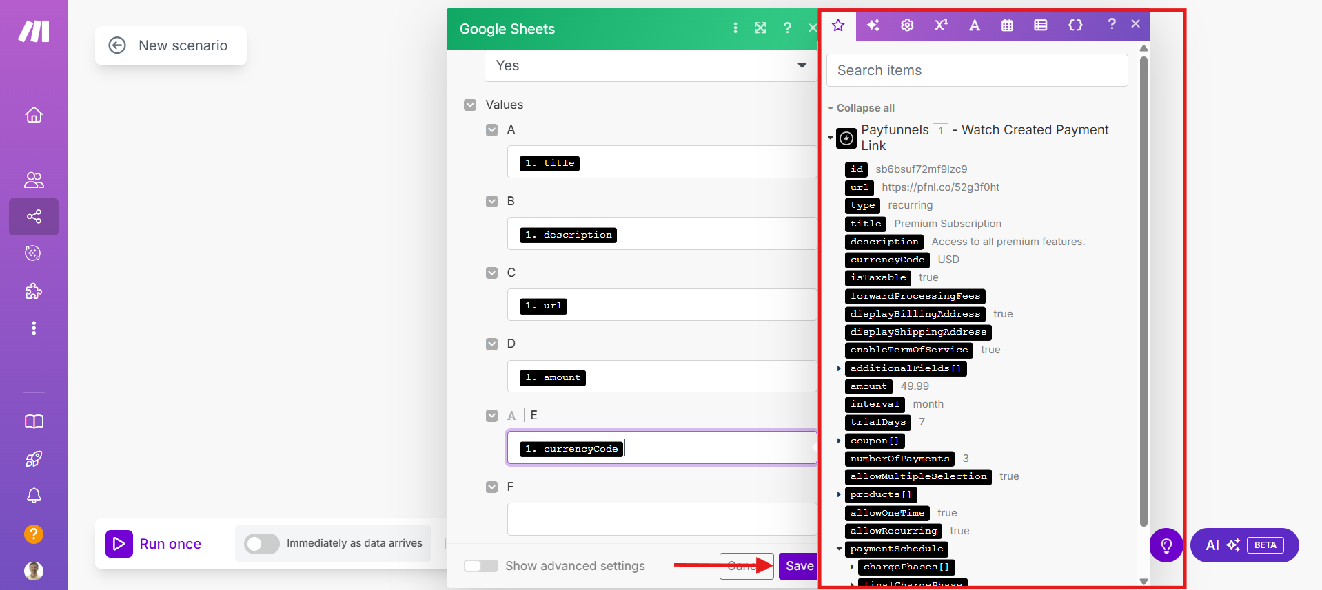This screenshot has width=1322, height=590.
Task: Click the back arrow beside New scenario
Action: (117, 45)
